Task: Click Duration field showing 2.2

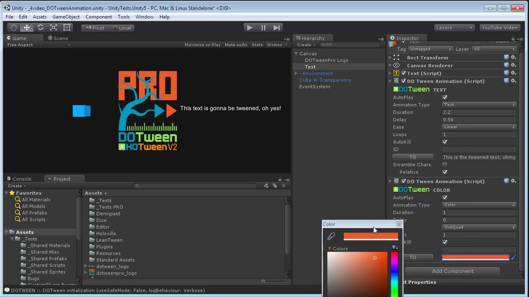Action: click(x=479, y=112)
